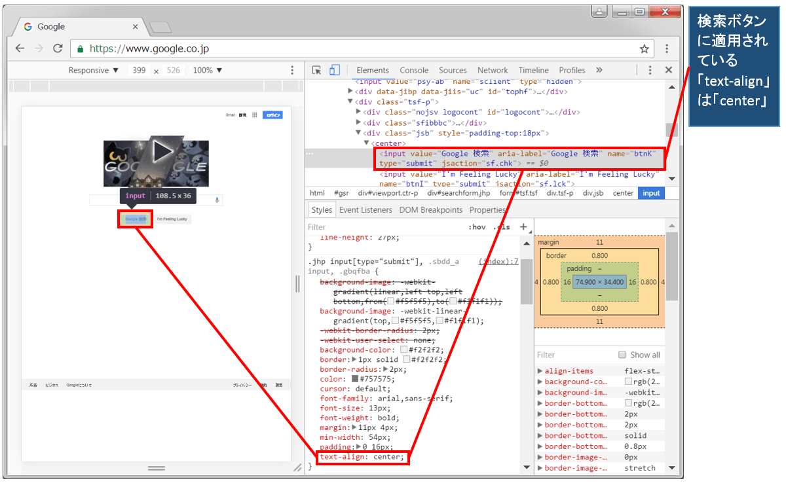Screen dimensions: 786x483
Task: Toggle the device toolbar mode
Action: 335,70
